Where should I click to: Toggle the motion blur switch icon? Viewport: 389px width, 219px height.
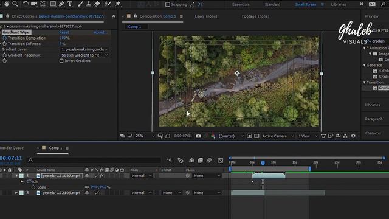(x=209, y=161)
